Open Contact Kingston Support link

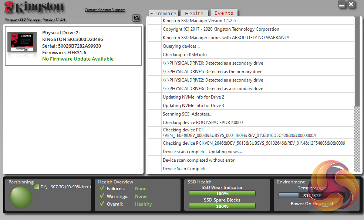pos(105,10)
